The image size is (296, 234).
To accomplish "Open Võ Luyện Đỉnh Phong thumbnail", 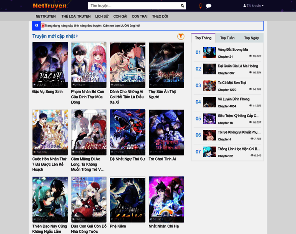I will [x=210, y=102].
